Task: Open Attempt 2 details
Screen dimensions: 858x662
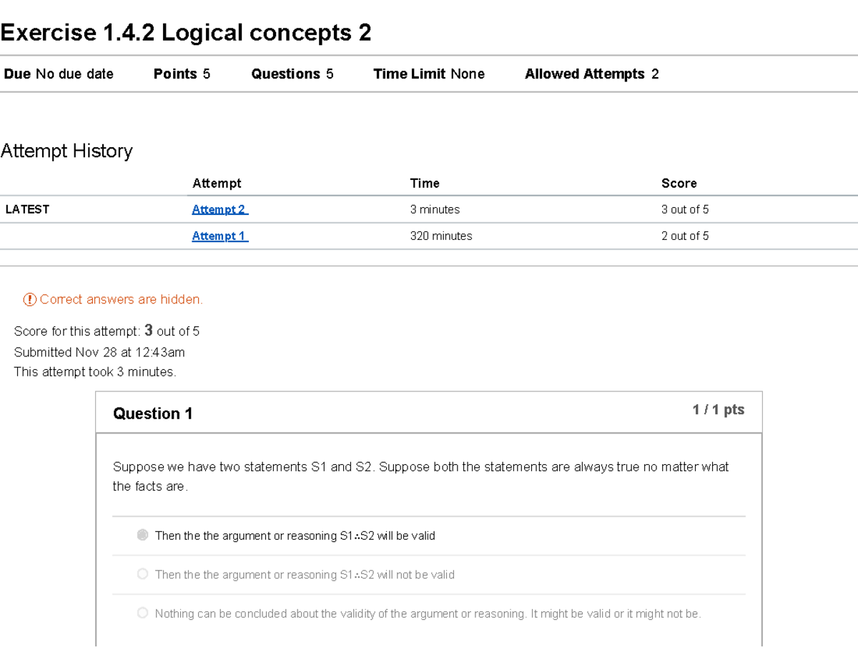Action: [x=219, y=209]
